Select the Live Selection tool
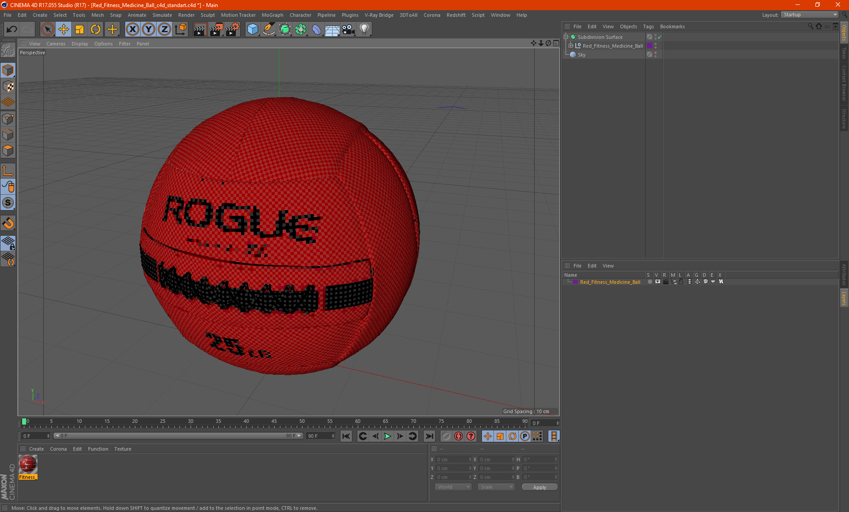The width and height of the screenshot is (849, 512). 47,30
